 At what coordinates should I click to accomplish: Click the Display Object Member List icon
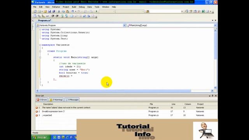pos(35,16)
